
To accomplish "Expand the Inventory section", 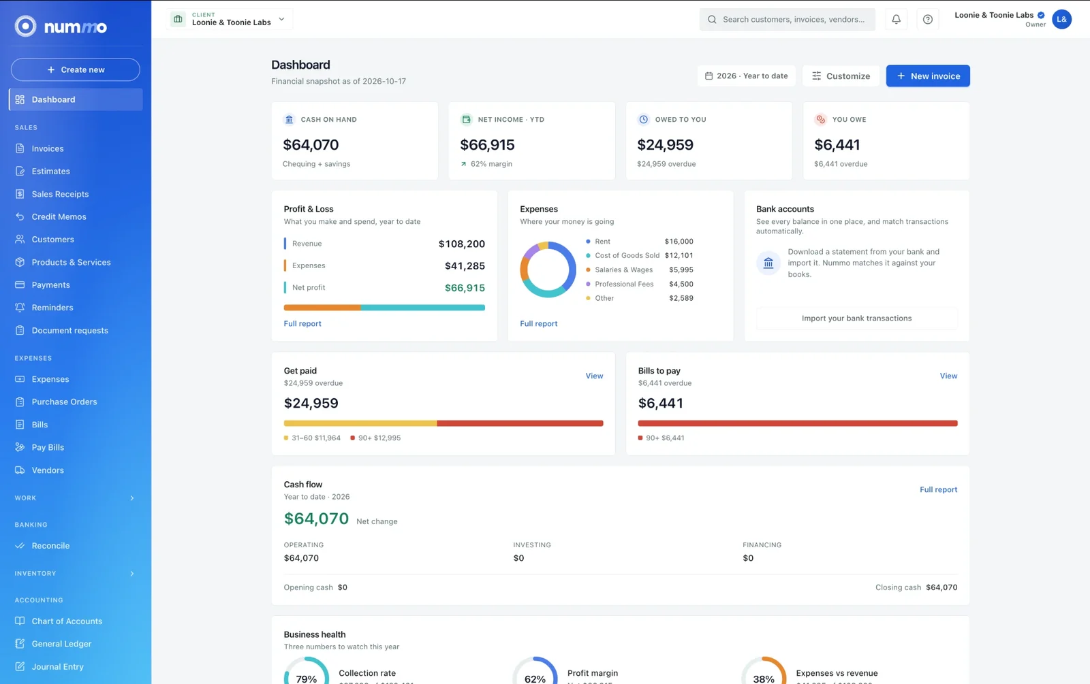I will click(x=76, y=574).
